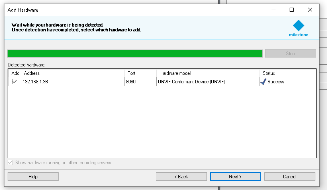Click the Hardware model column header
Screen dimensions: 327x190
coord(208,73)
